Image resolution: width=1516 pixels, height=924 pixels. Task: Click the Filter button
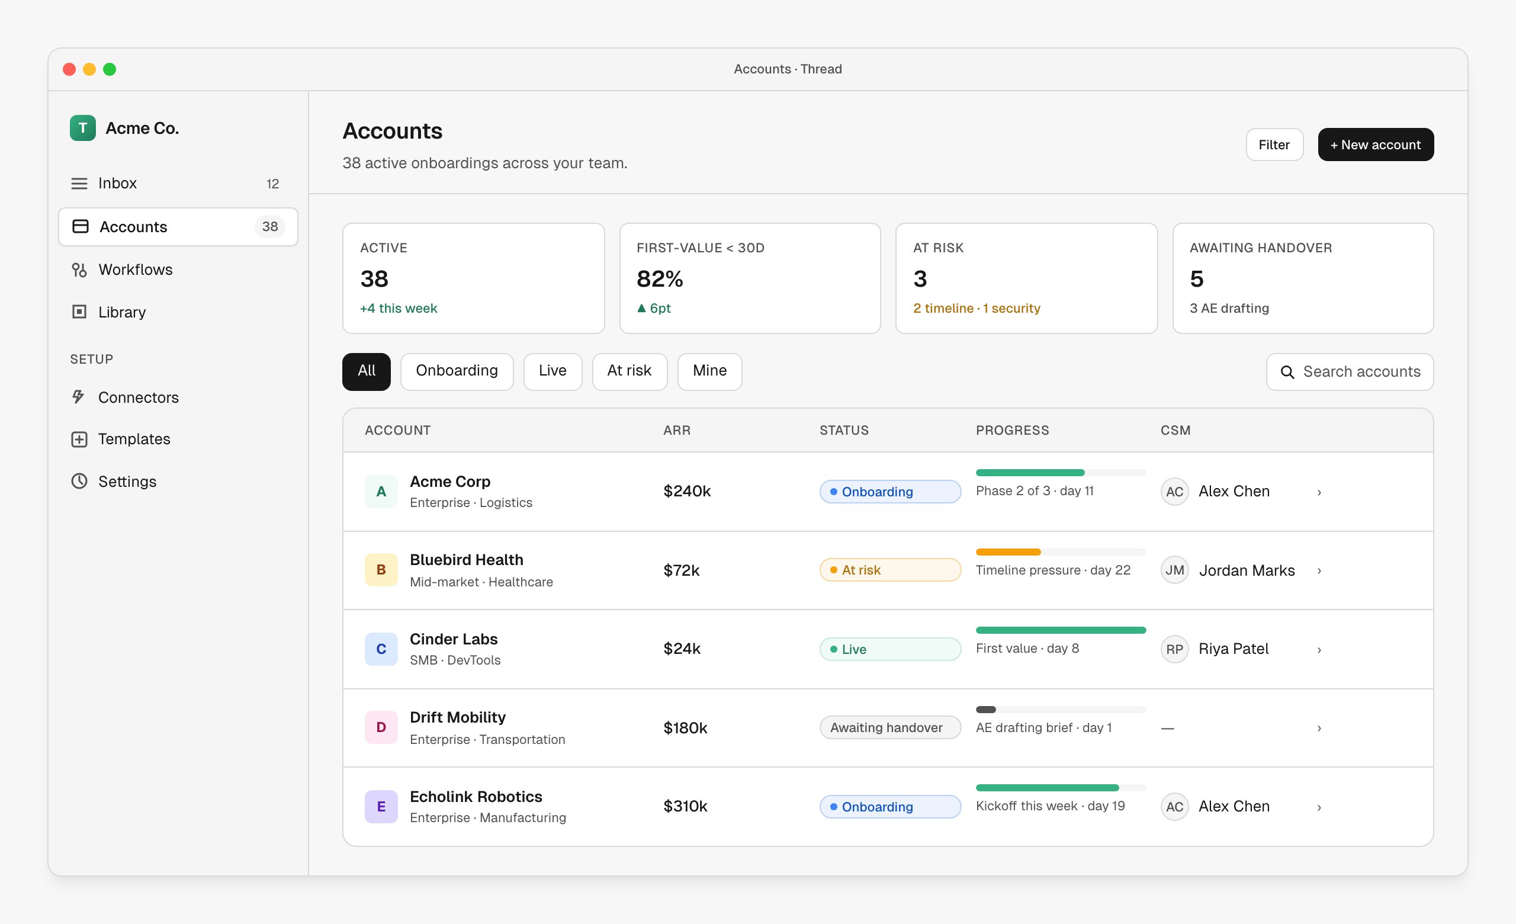point(1274,145)
